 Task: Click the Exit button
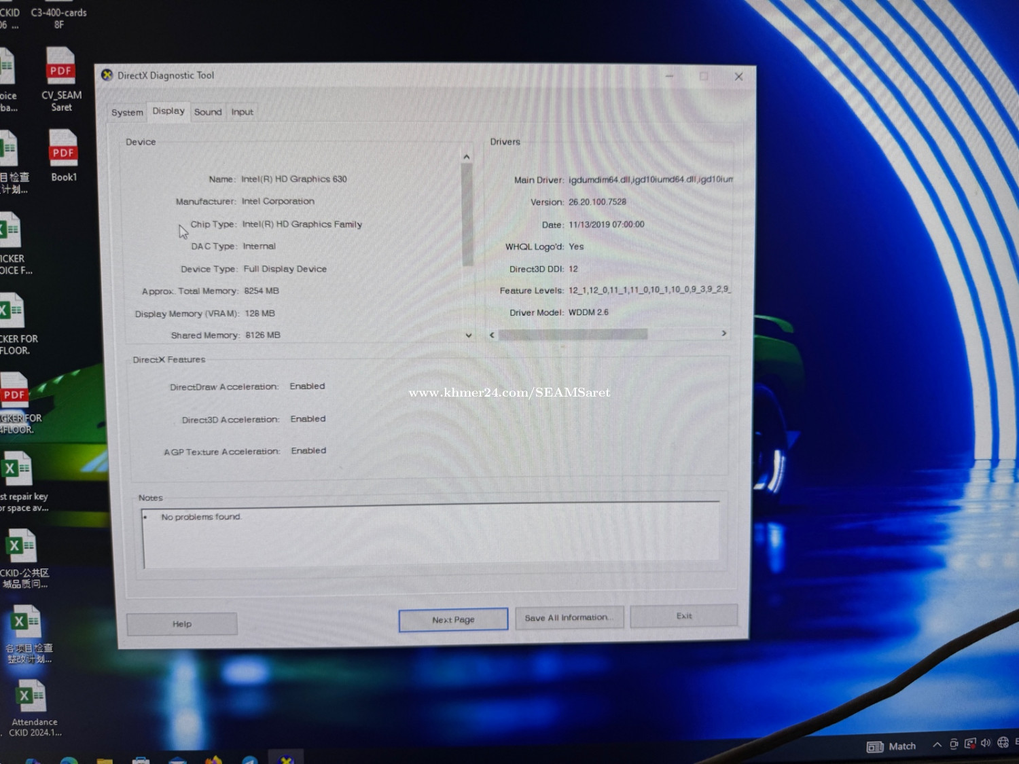point(684,616)
